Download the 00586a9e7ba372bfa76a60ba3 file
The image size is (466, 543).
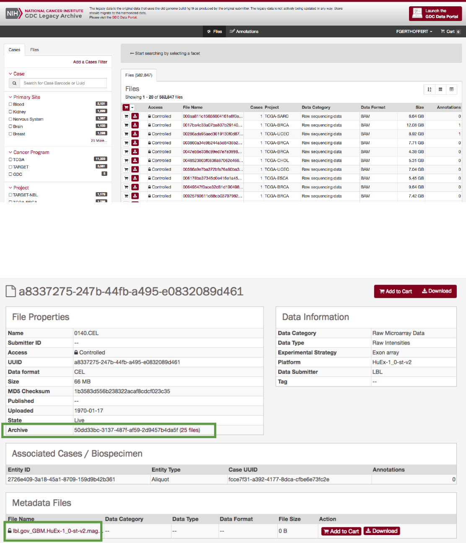pyautogui.click(x=135, y=169)
